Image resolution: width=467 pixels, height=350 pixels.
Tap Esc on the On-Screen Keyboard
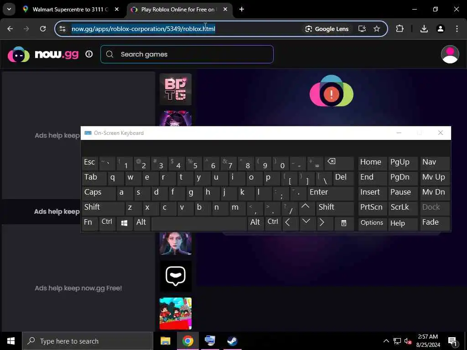point(89,163)
